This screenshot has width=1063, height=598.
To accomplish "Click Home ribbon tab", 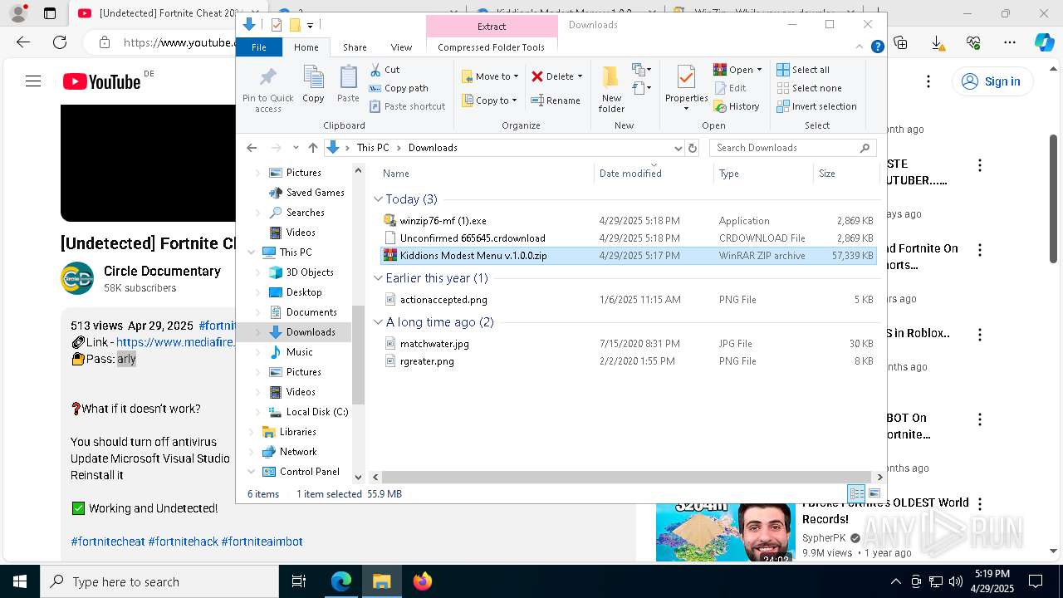I will (306, 47).
